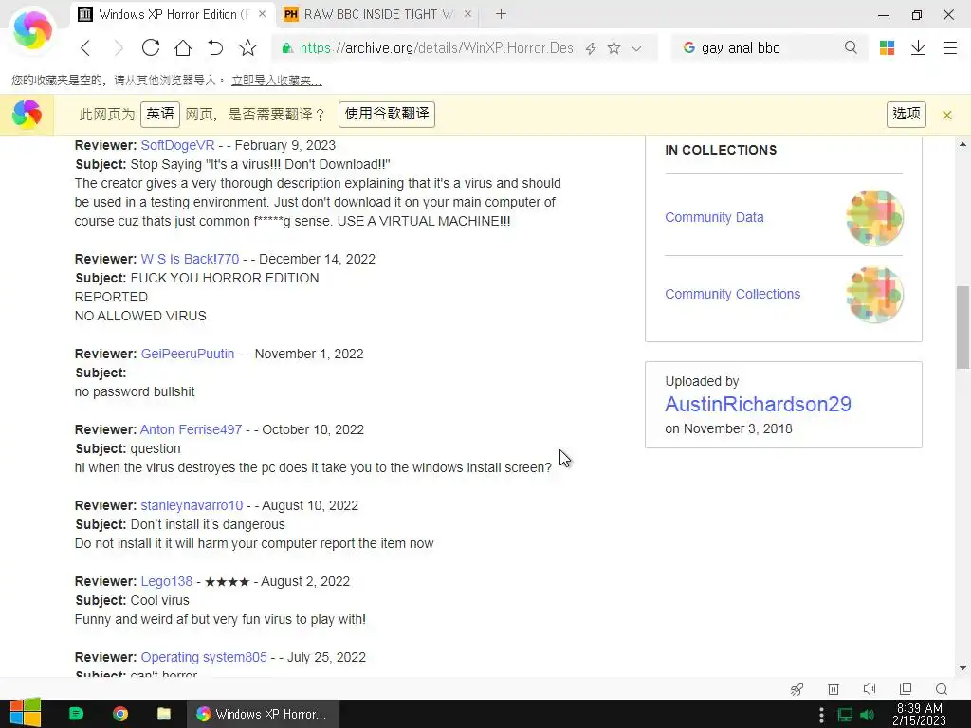Click the scrollbar down arrow

(x=962, y=668)
